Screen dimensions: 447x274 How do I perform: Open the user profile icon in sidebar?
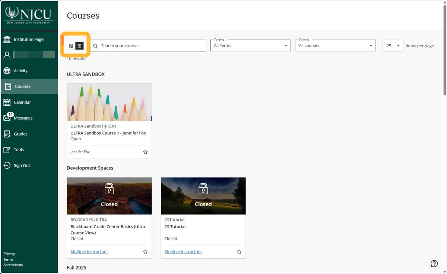(7, 55)
